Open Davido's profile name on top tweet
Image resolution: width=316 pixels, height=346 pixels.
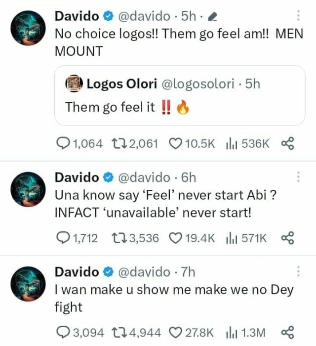(77, 16)
